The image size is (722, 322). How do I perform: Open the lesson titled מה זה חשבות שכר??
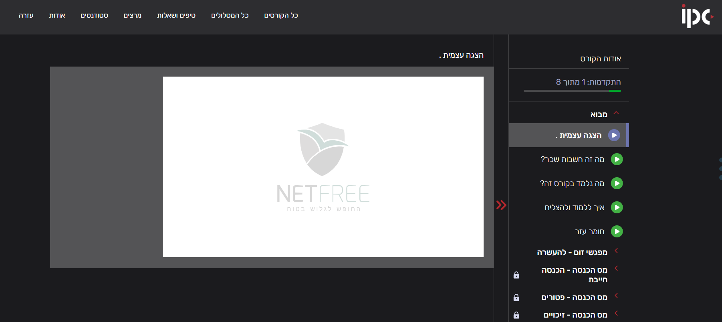click(x=573, y=160)
